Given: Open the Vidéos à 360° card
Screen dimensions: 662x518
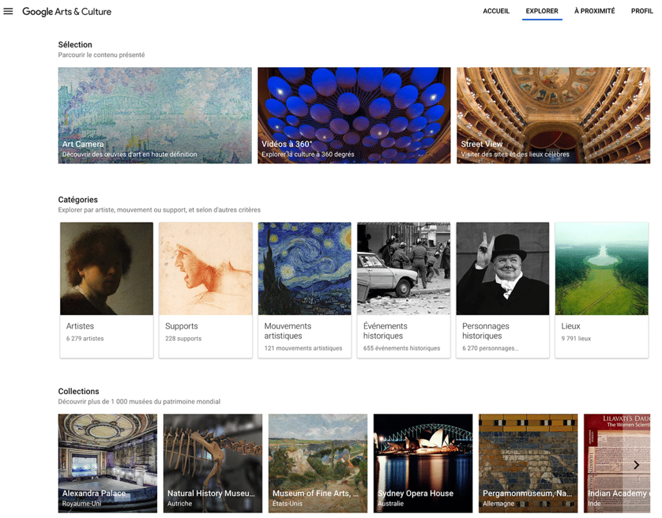Looking at the screenshot, I should (x=354, y=115).
